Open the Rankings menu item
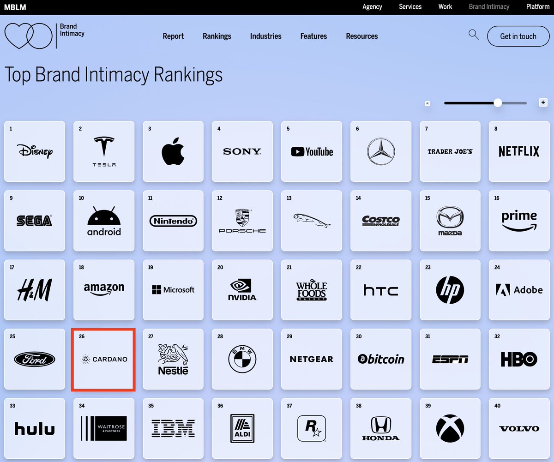 point(217,36)
